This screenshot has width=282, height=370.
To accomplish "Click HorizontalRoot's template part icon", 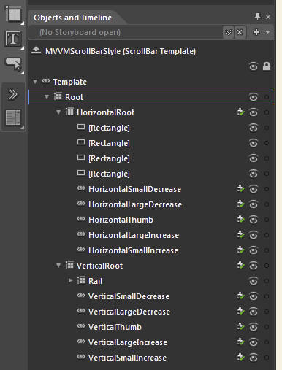I will coord(240,112).
